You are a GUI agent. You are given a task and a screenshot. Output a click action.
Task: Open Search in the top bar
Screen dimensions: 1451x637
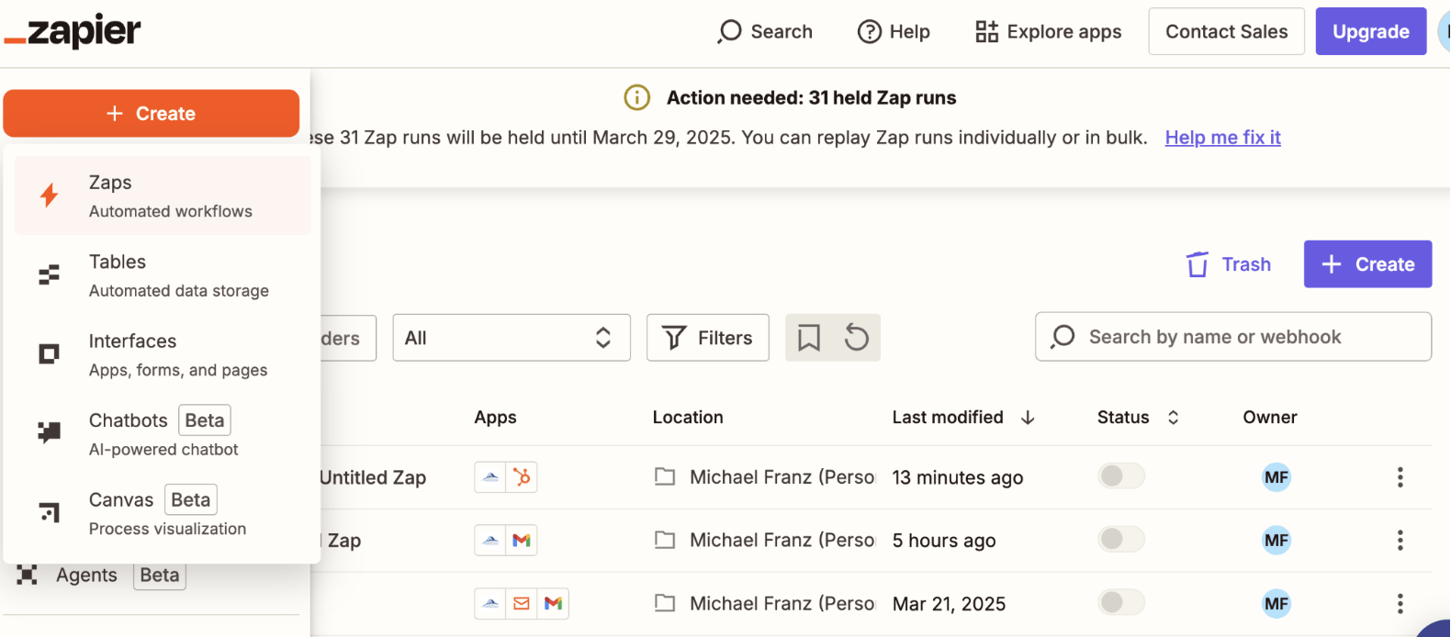coord(765,32)
